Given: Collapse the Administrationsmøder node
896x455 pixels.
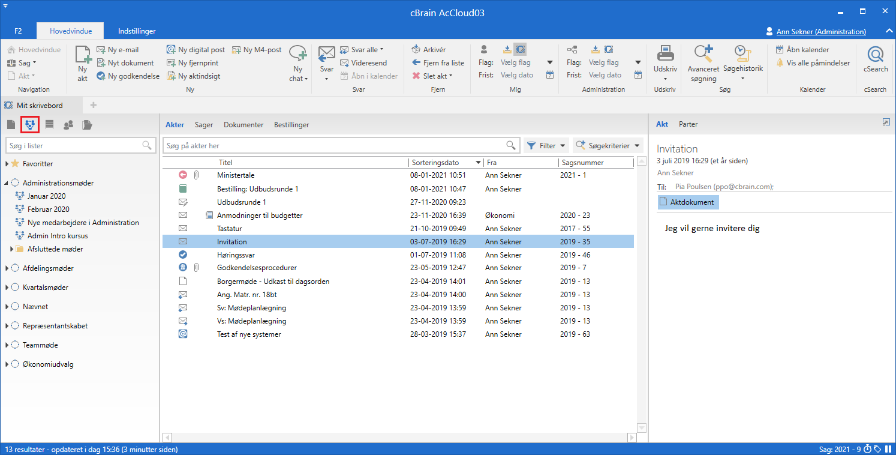Looking at the screenshot, I should pos(7,183).
